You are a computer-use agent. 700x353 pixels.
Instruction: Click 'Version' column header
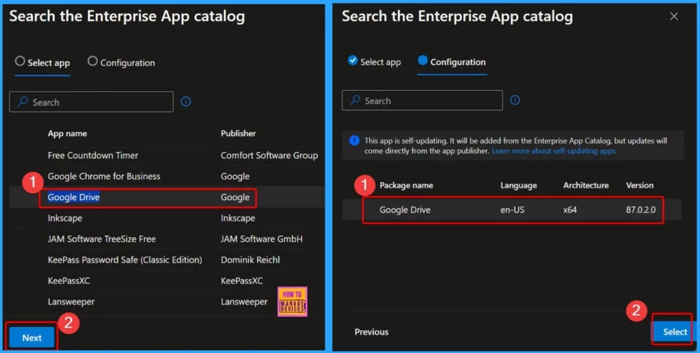point(640,186)
